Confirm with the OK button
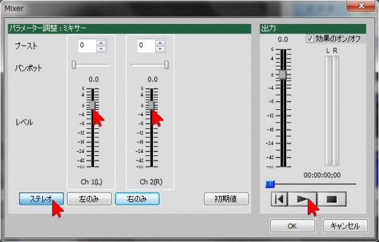Viewport: 379px width, 242px height. 292,226
